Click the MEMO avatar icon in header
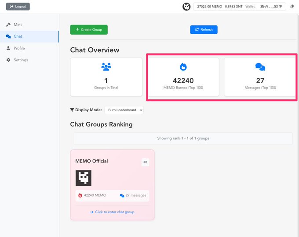This screenshot has height=237, width=299. [x=186, y=7]
